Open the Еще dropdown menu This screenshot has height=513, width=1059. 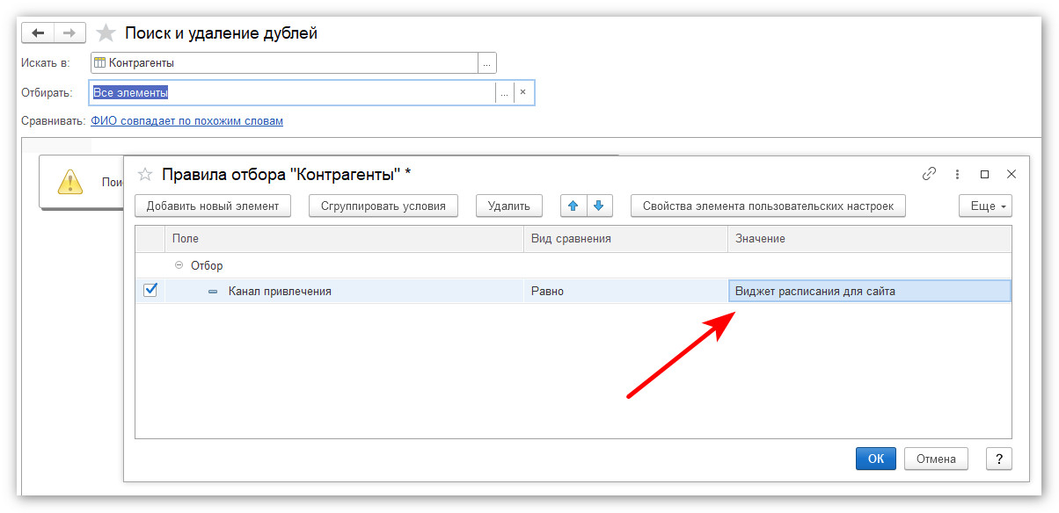[985, 206]
